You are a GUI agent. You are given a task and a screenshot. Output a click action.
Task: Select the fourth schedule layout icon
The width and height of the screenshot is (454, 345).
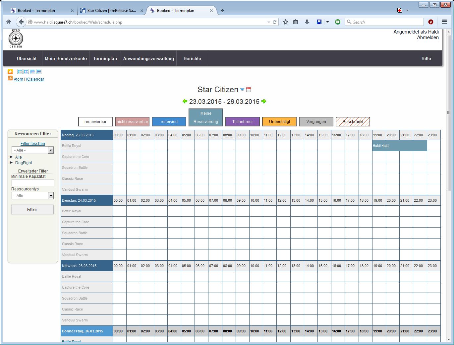click(x=39, y=72)
